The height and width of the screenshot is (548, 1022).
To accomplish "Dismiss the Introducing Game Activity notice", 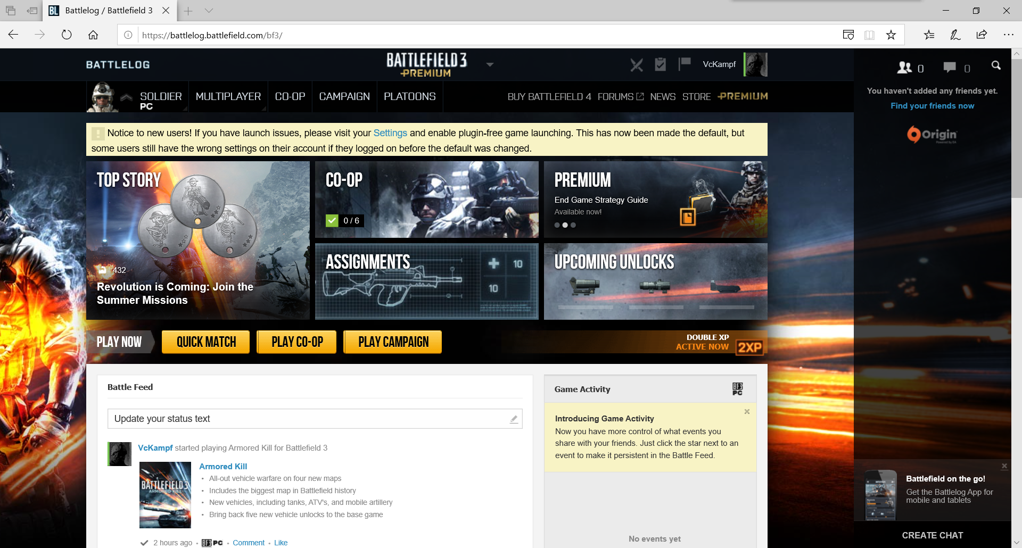I will click(x=747, y=412).
